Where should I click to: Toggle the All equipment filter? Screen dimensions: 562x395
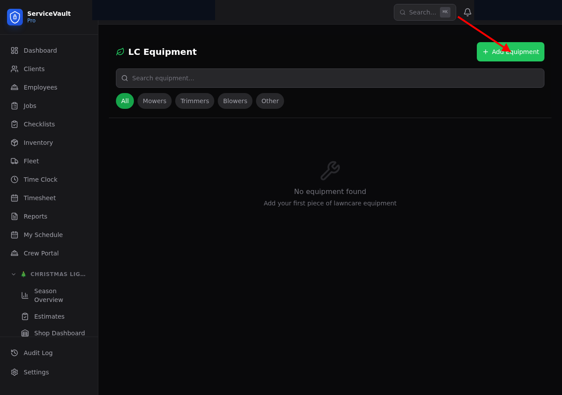pyautogui.click(x=125, y=101)
